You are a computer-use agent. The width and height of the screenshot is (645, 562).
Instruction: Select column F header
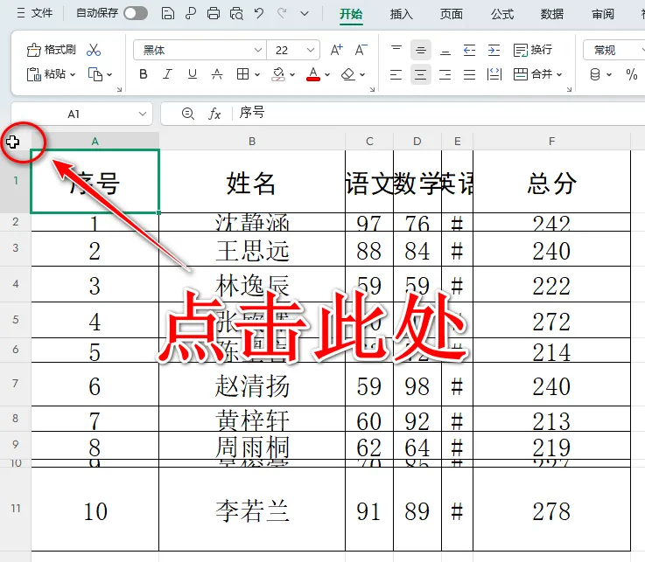(551, 142)
